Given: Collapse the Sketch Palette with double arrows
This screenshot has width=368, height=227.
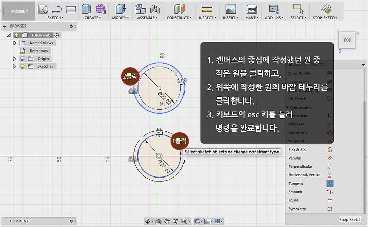Looking at the screenshot, I should pyautogui.click(x=363, y=64).
